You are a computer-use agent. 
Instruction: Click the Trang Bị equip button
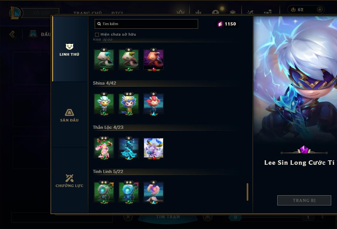point(304,200)
